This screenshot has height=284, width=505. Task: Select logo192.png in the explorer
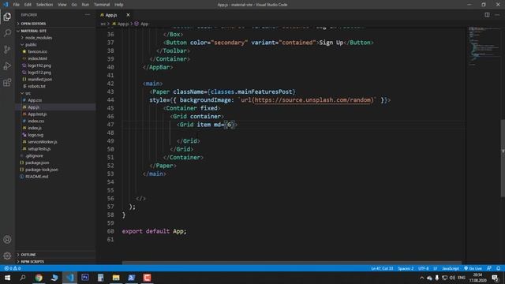click(x=39, y=65)
